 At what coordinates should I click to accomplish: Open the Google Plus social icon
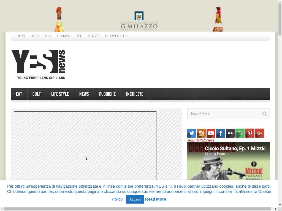(260, 133)
